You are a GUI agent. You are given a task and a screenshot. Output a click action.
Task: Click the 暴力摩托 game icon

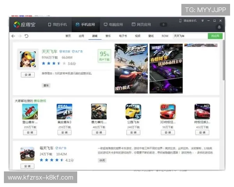click(x=99, y=111)
